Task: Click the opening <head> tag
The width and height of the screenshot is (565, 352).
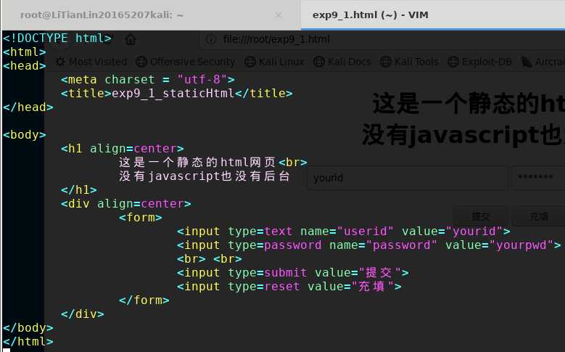Action: 25,65
